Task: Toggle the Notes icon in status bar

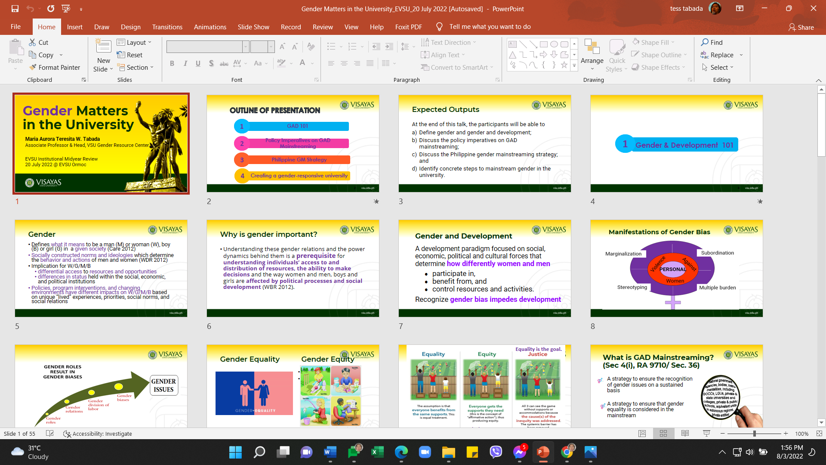Action: click(50, 434)
